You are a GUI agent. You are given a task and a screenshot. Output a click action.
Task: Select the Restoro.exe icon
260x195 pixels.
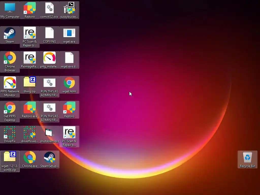coord(30,110)
